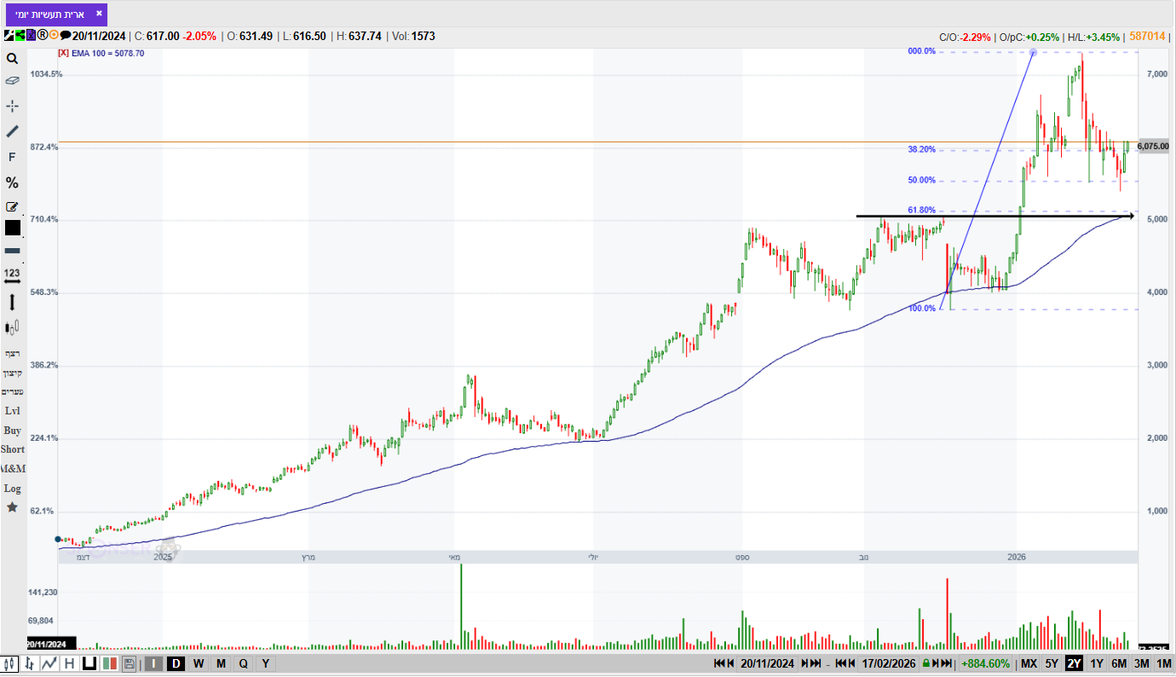The image size is (1176, 677).
Task: Click the black-white diagonal arrow icon
Action: click(x=9, y=35)
